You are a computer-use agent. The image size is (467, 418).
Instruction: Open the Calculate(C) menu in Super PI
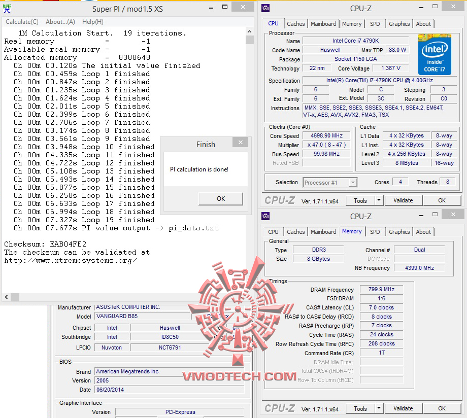(x=22, y=22)
